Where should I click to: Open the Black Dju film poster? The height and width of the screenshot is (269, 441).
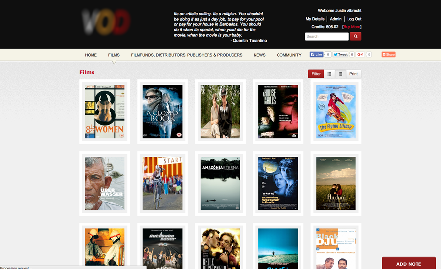tap(336, 248)
